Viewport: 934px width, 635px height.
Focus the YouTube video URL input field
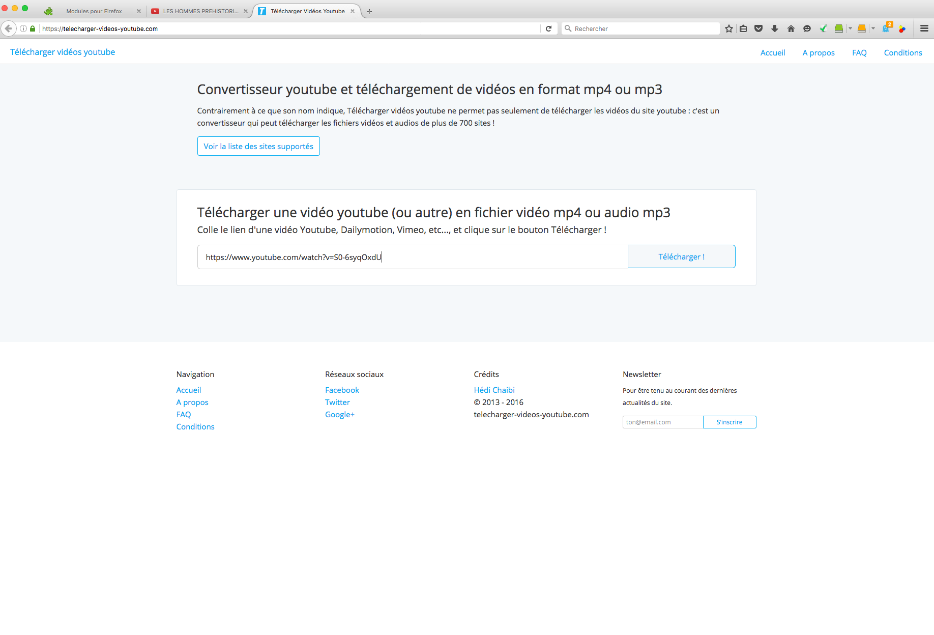413,257
